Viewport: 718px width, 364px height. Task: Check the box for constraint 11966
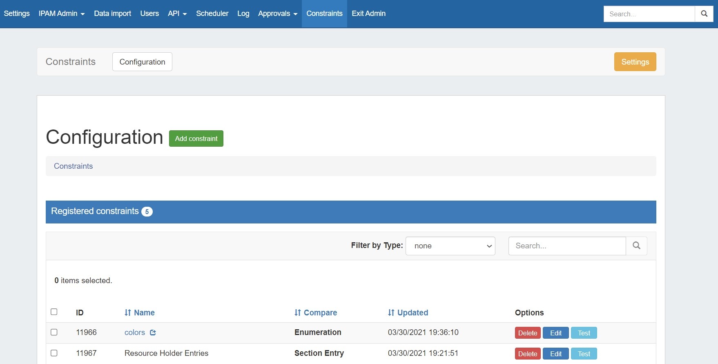(54, 332)
